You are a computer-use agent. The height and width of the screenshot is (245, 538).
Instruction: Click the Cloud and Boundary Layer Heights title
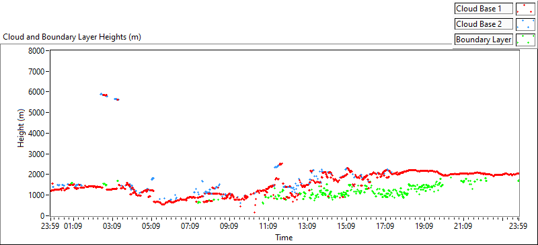(72, 37)
